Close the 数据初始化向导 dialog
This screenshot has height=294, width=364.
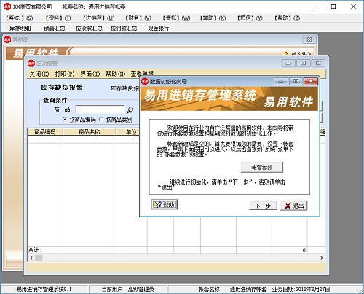[x=311, y=81]
